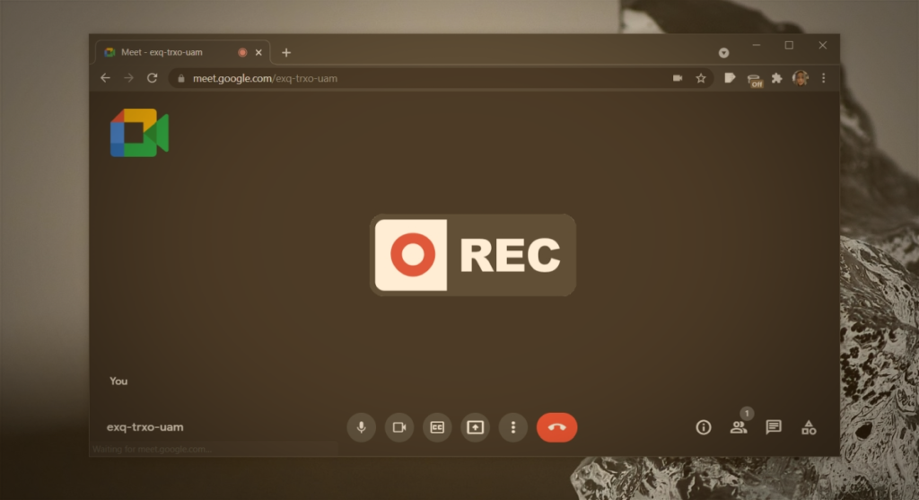Click the Present now screen share icon

pyautogui.click(x=475, y=427)
